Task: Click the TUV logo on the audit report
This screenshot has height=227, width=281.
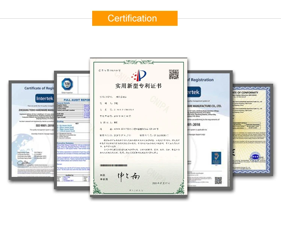Action: click(67, 84)
